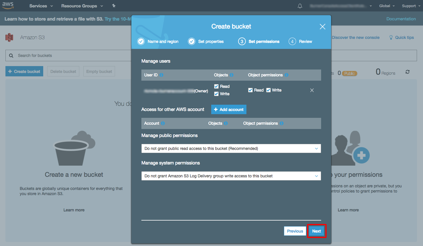Click the Add account button
This screenshot has height=246, width=423.
point(229,109)
